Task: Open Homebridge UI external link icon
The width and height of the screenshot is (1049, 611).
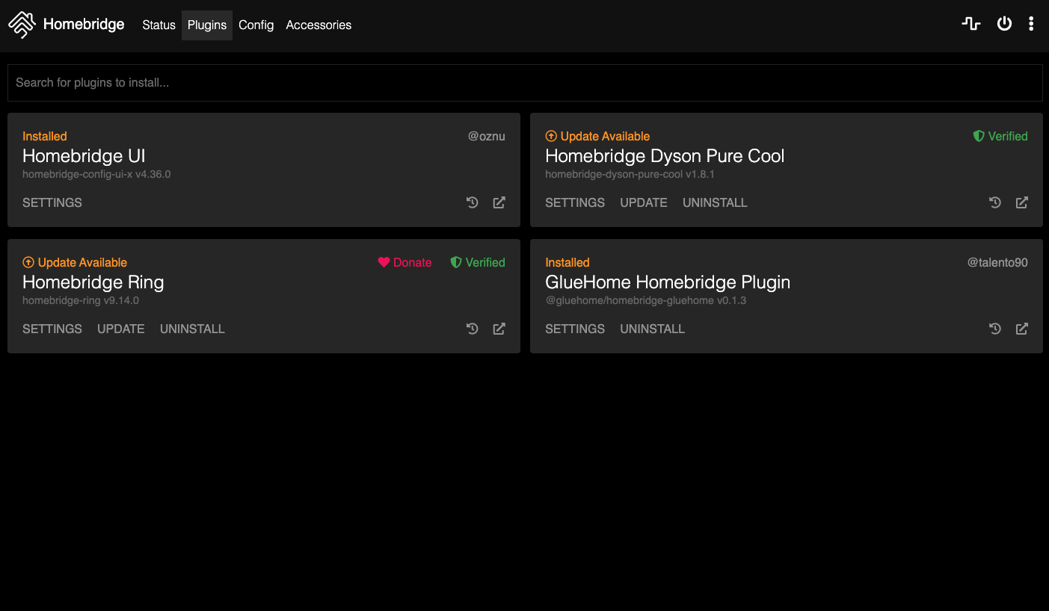Action: [499, 202]
